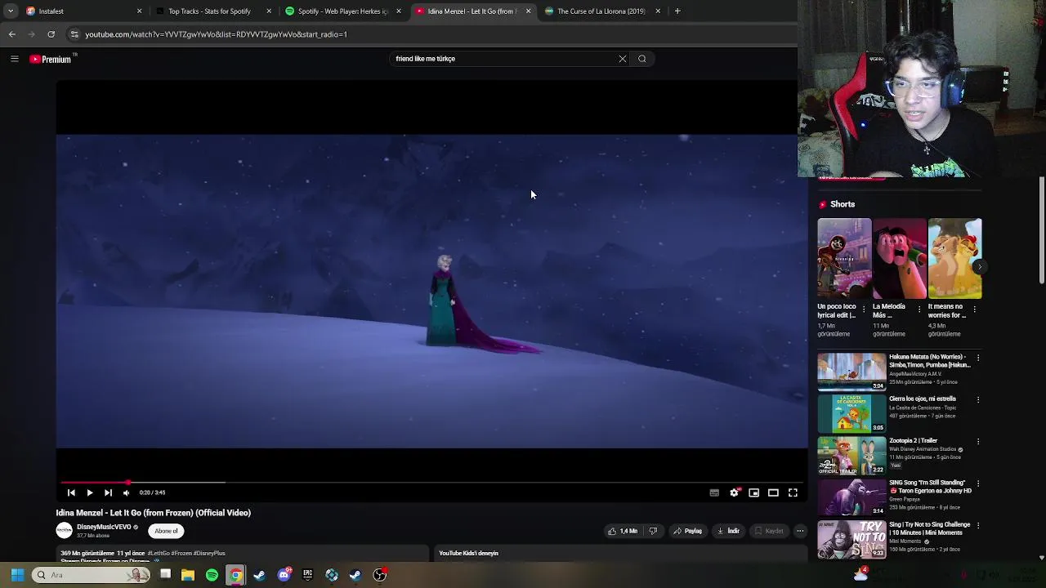Dislike the Let It Go video

(653, 531)
